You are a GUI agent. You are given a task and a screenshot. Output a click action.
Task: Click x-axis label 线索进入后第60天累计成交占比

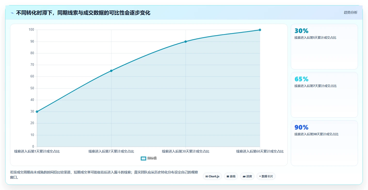click(260, 152)
